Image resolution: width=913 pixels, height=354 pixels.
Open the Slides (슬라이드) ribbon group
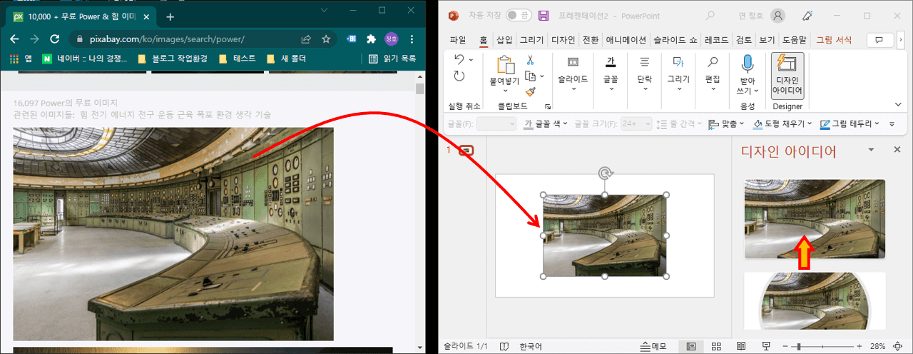[573, 74]
